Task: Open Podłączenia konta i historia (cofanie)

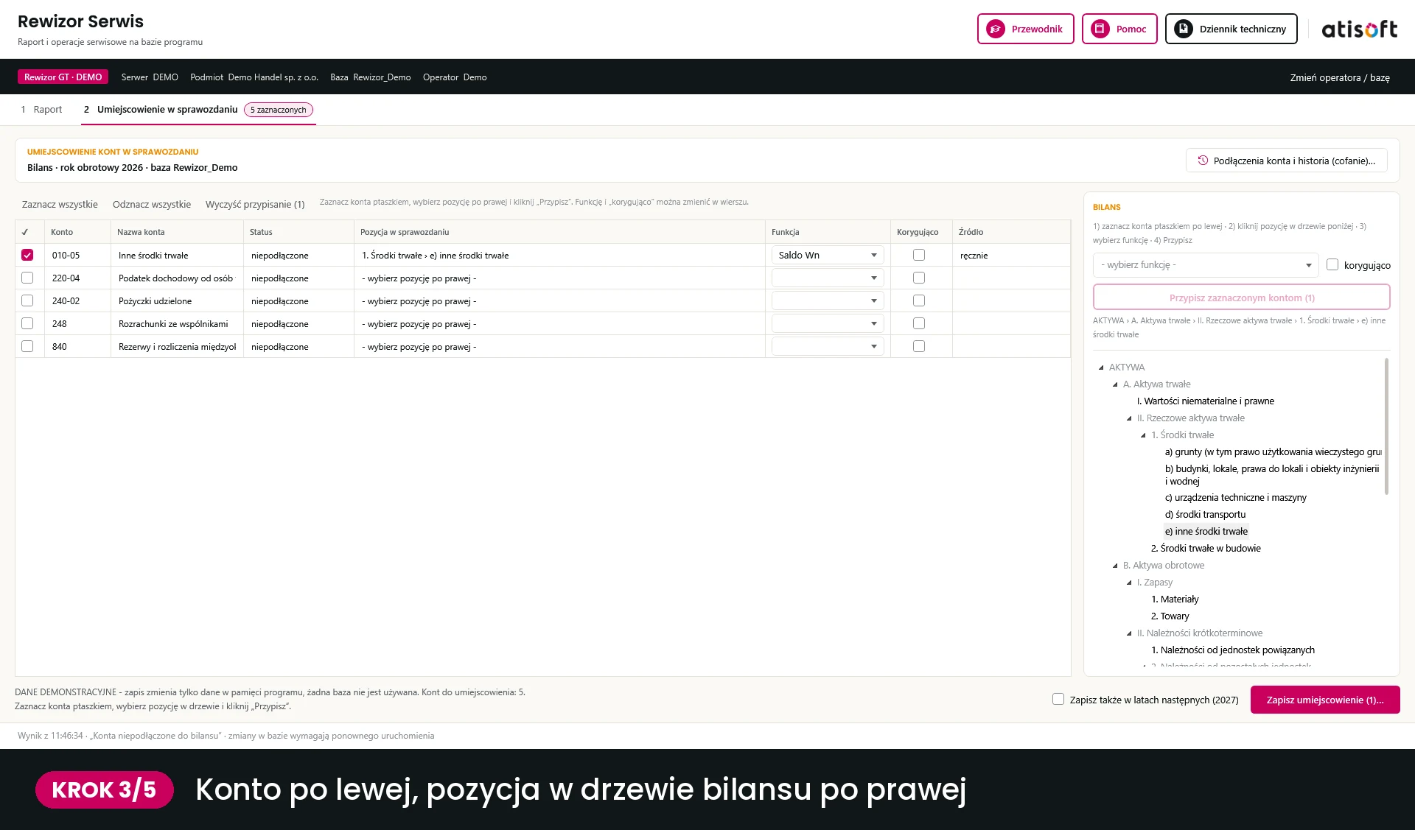Action: [x=1287, y=161]
